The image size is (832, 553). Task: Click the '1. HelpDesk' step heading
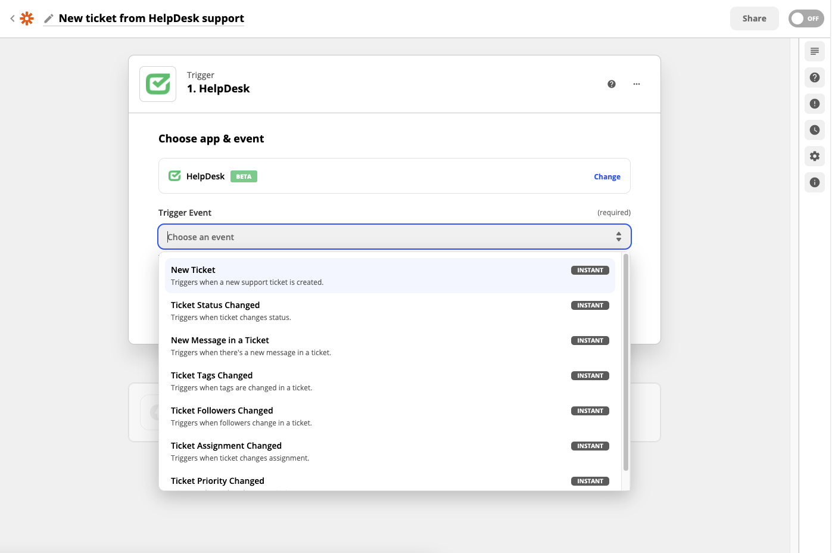(x=218, y=89)
